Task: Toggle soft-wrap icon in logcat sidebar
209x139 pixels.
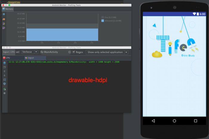Action: pyautogui.click(x=4, y=80)
